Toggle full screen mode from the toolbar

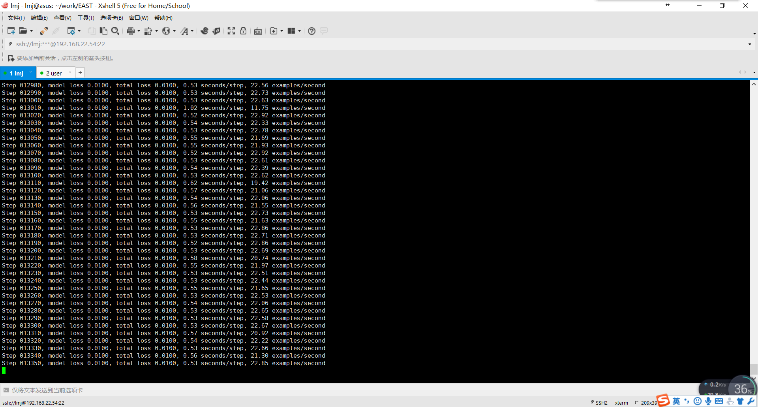[231, 31]
